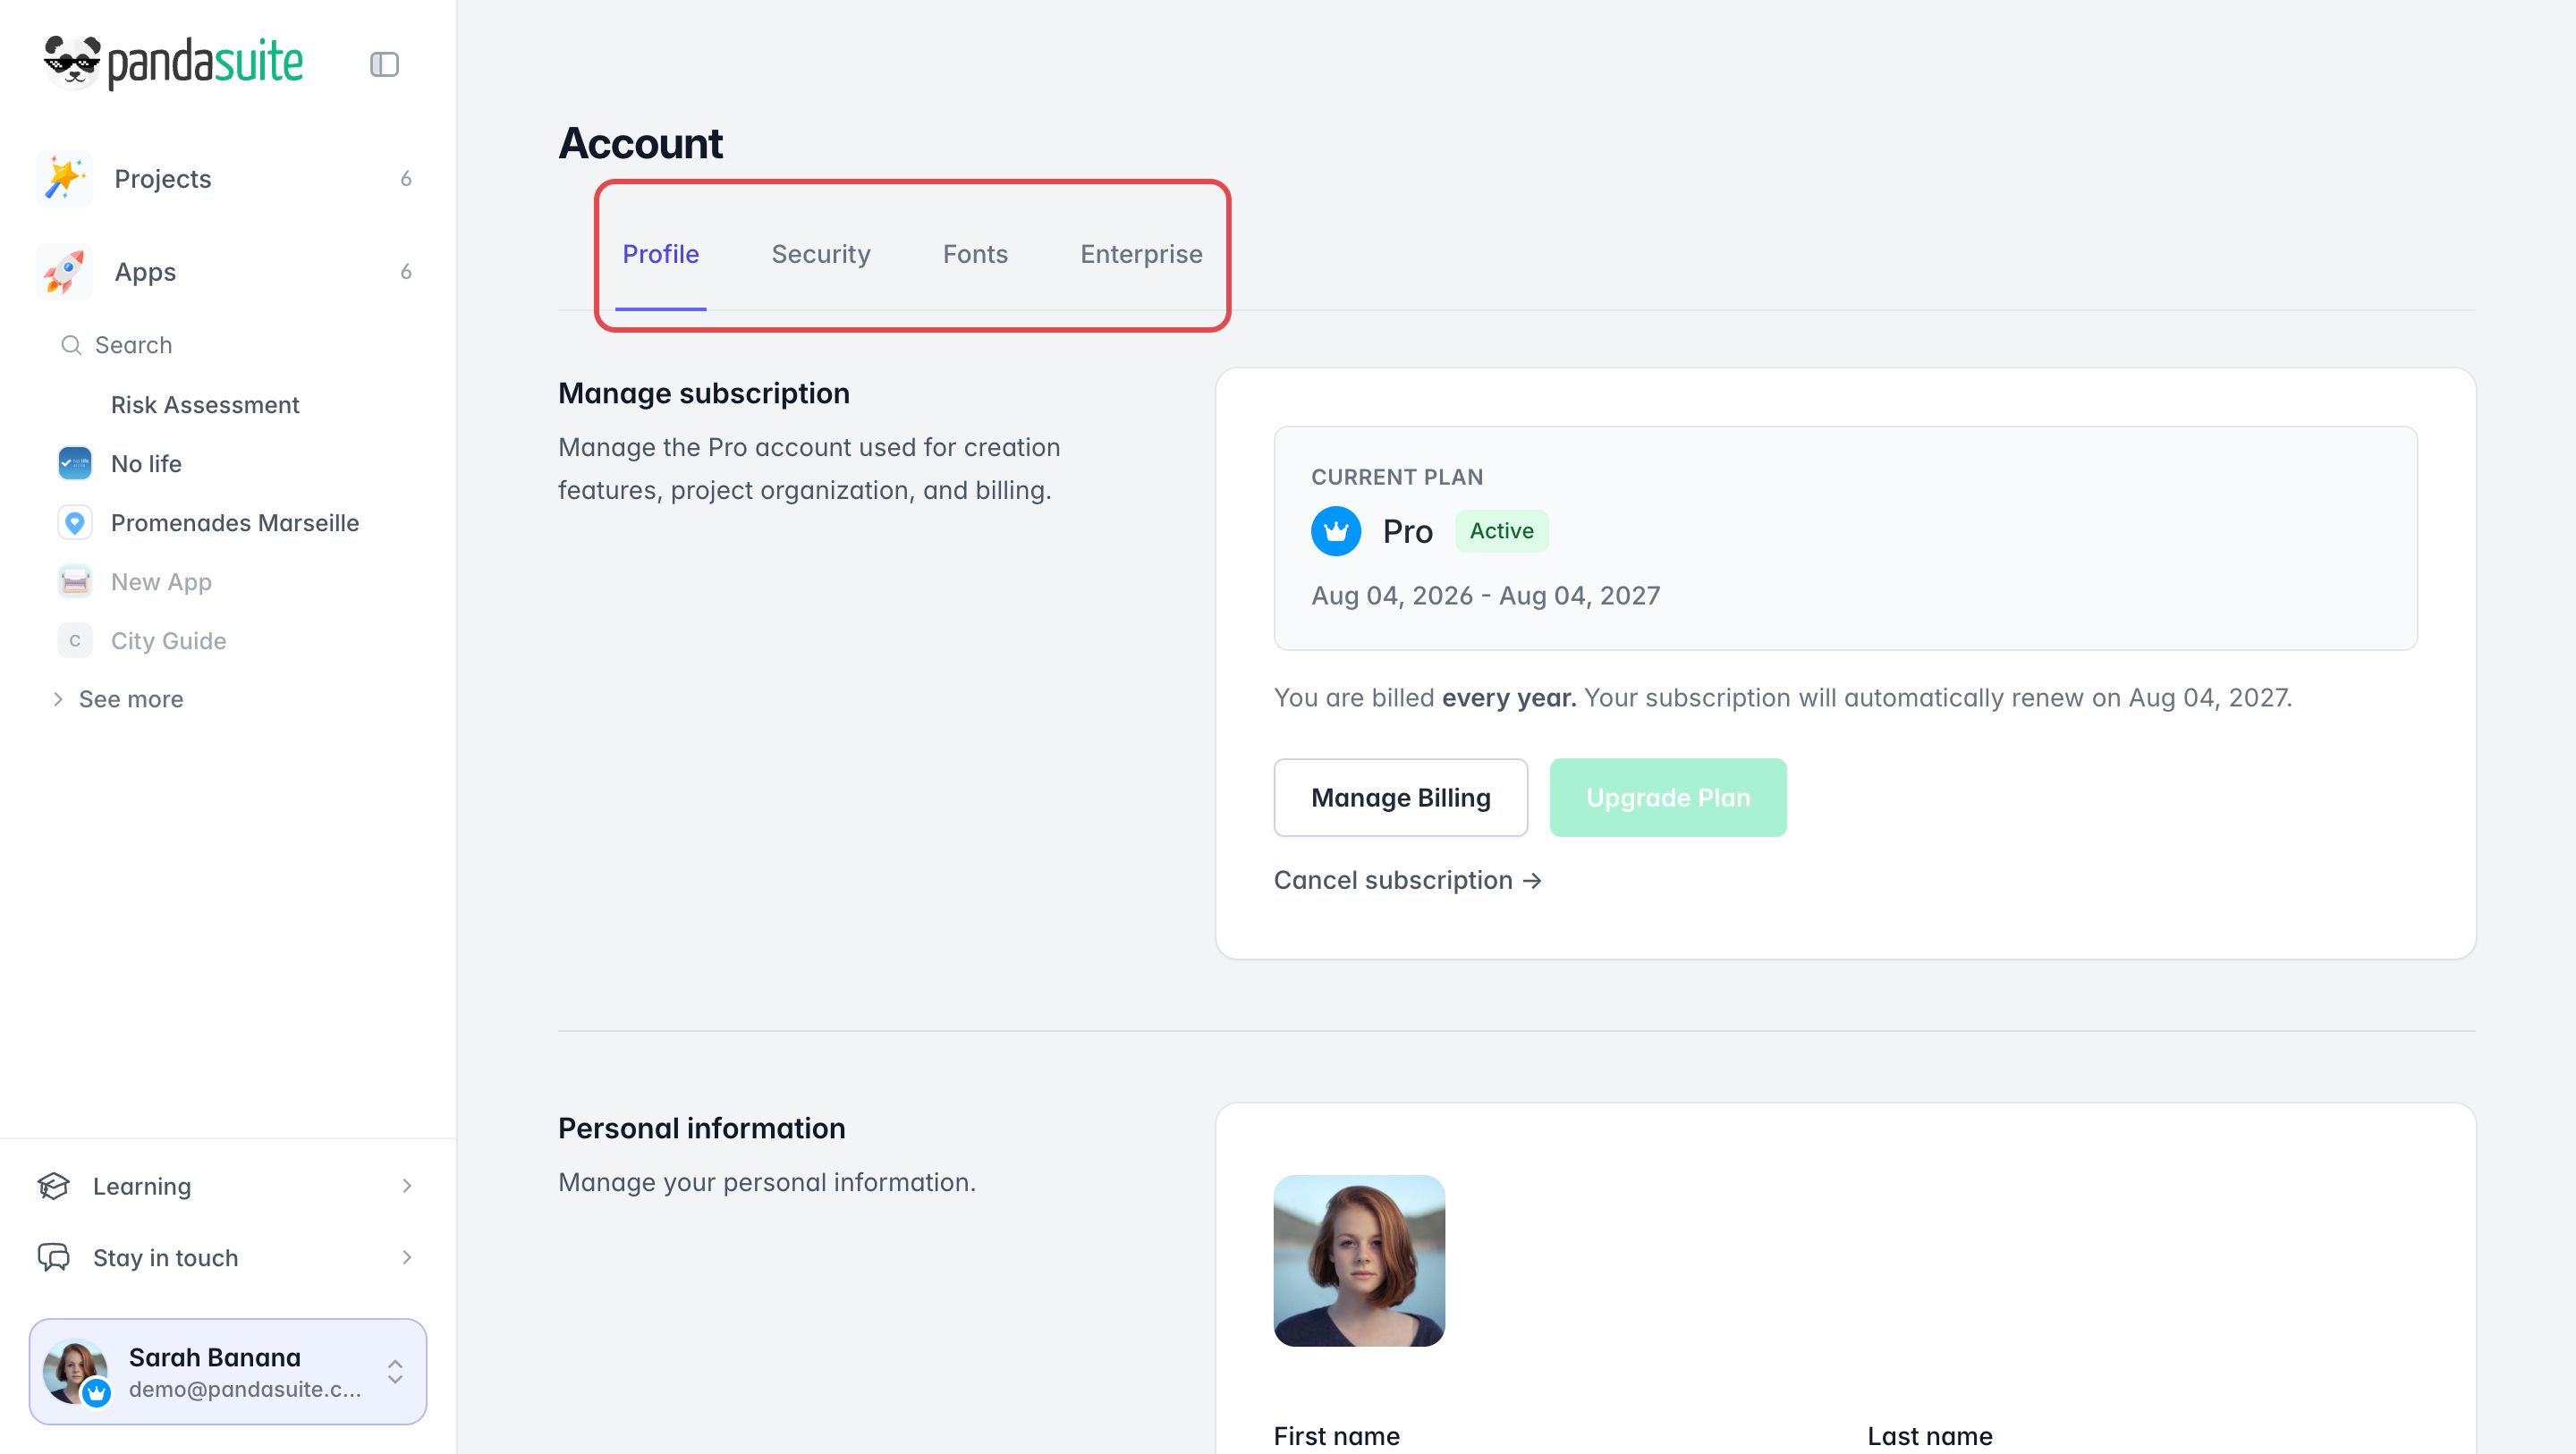Image resolution: width=2576 pixels, height=1454 pixels.
Task: Open the Fonts tab
Action: [x=975, y=254]
